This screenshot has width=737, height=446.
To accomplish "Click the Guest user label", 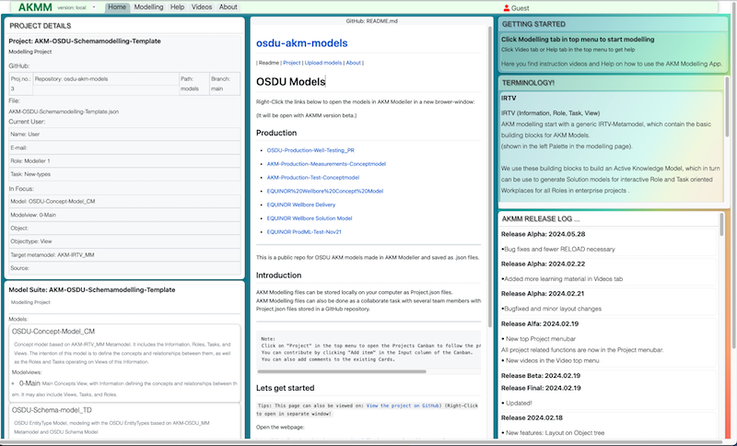I will 520,8.
